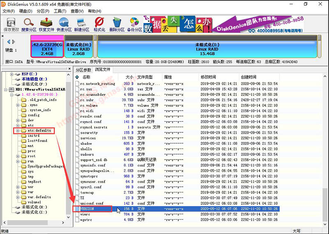Select the VERSION file in list
This screenshot has height=234, width=329.
(x=88, y=209)
